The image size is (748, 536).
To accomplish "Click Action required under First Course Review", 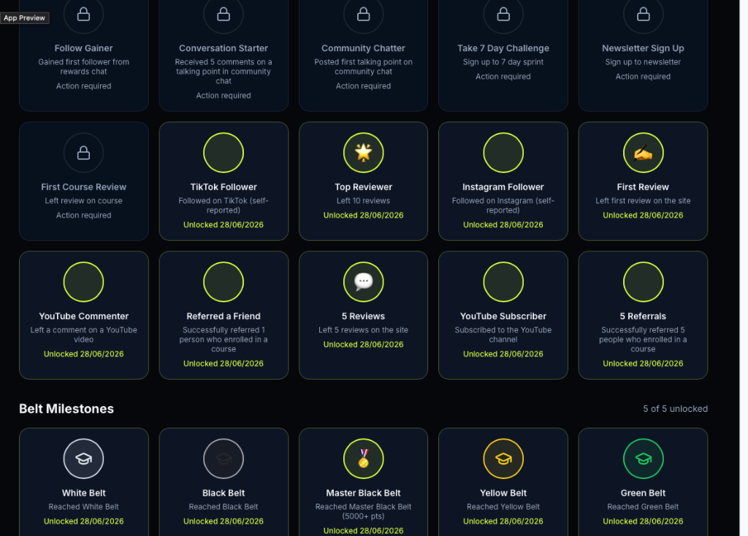I will 83,215.
